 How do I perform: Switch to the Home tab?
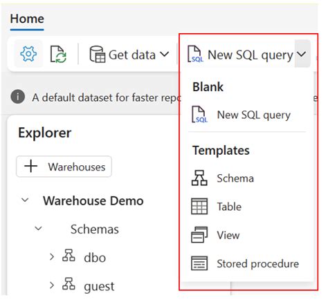27,19
